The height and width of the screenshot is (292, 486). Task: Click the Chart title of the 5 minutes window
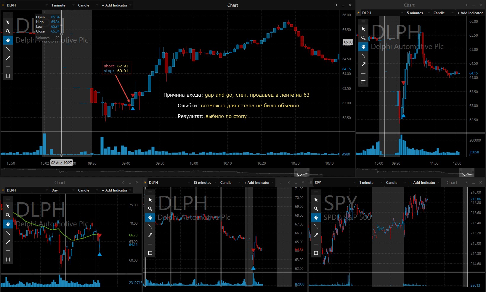(409, 5)
